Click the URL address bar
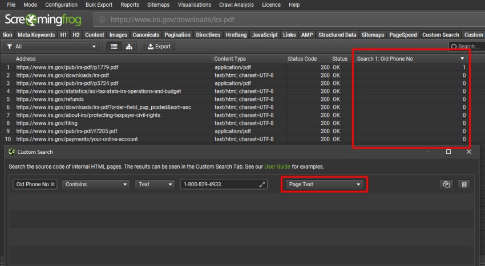 tap(289, 20)
